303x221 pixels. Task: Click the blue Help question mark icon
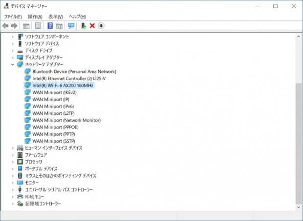(x=50, y=26)
